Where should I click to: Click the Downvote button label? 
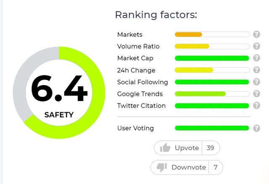(189, 167)
